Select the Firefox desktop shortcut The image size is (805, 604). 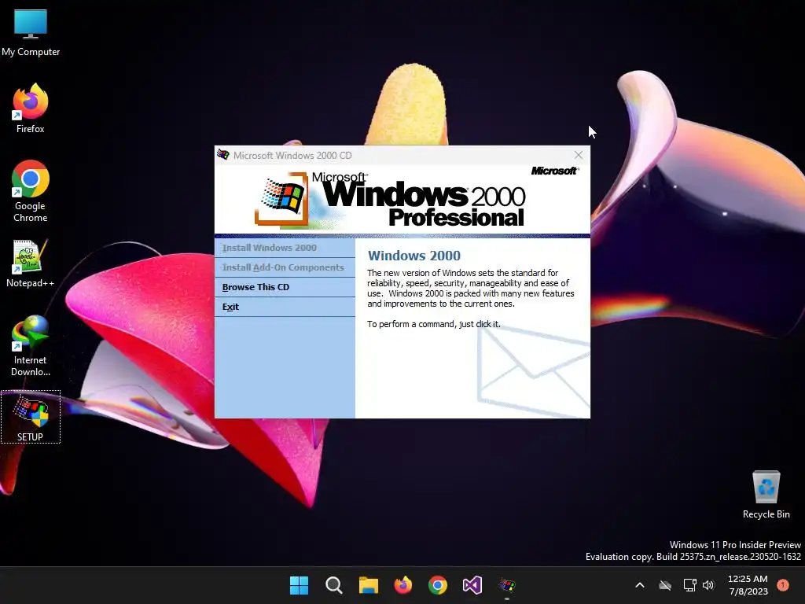coord(31,109)
